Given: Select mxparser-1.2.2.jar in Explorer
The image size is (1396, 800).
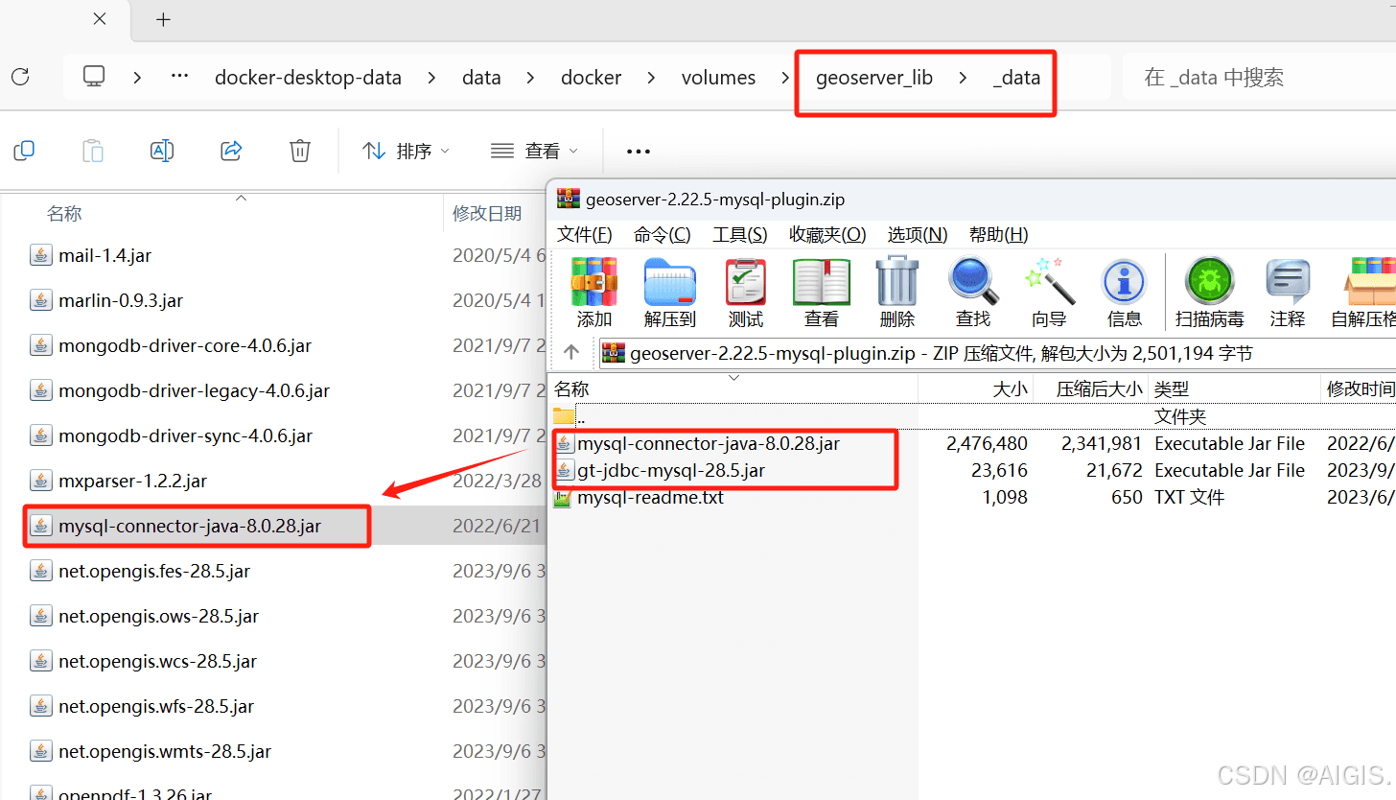Looking at the screenshot, I should (132, 481).
